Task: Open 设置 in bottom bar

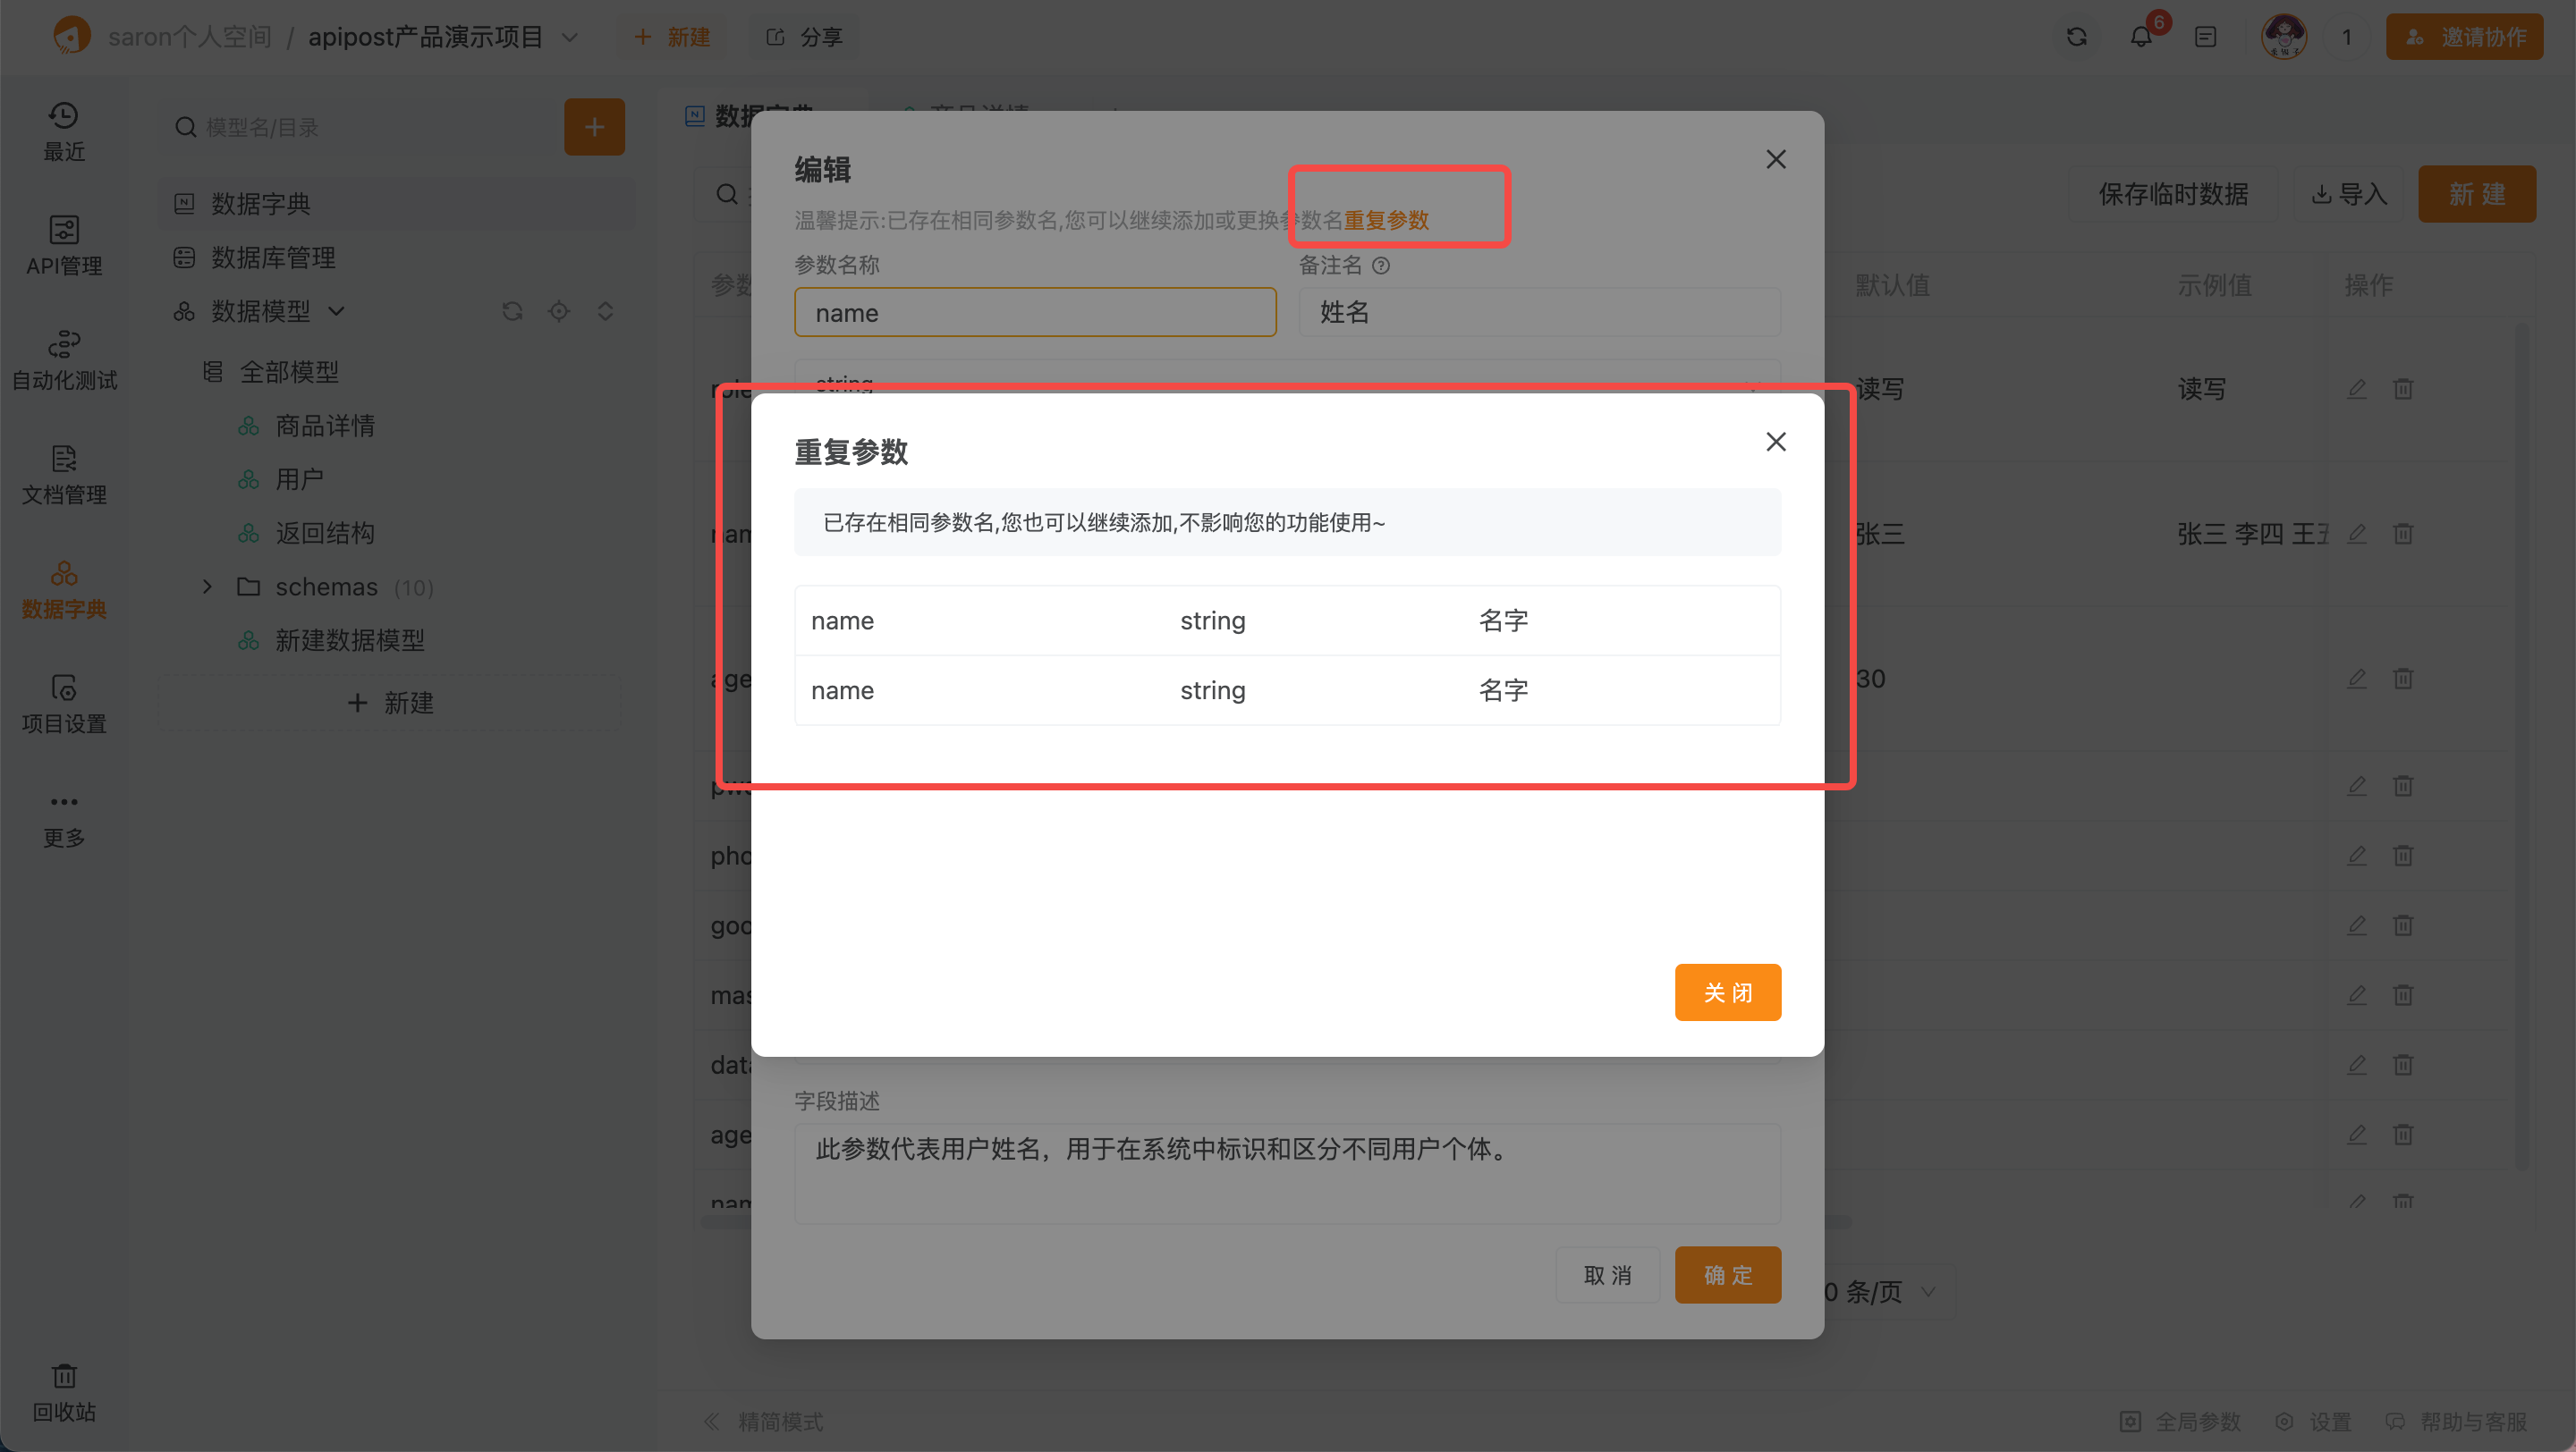Action: click(2314, 1421)
